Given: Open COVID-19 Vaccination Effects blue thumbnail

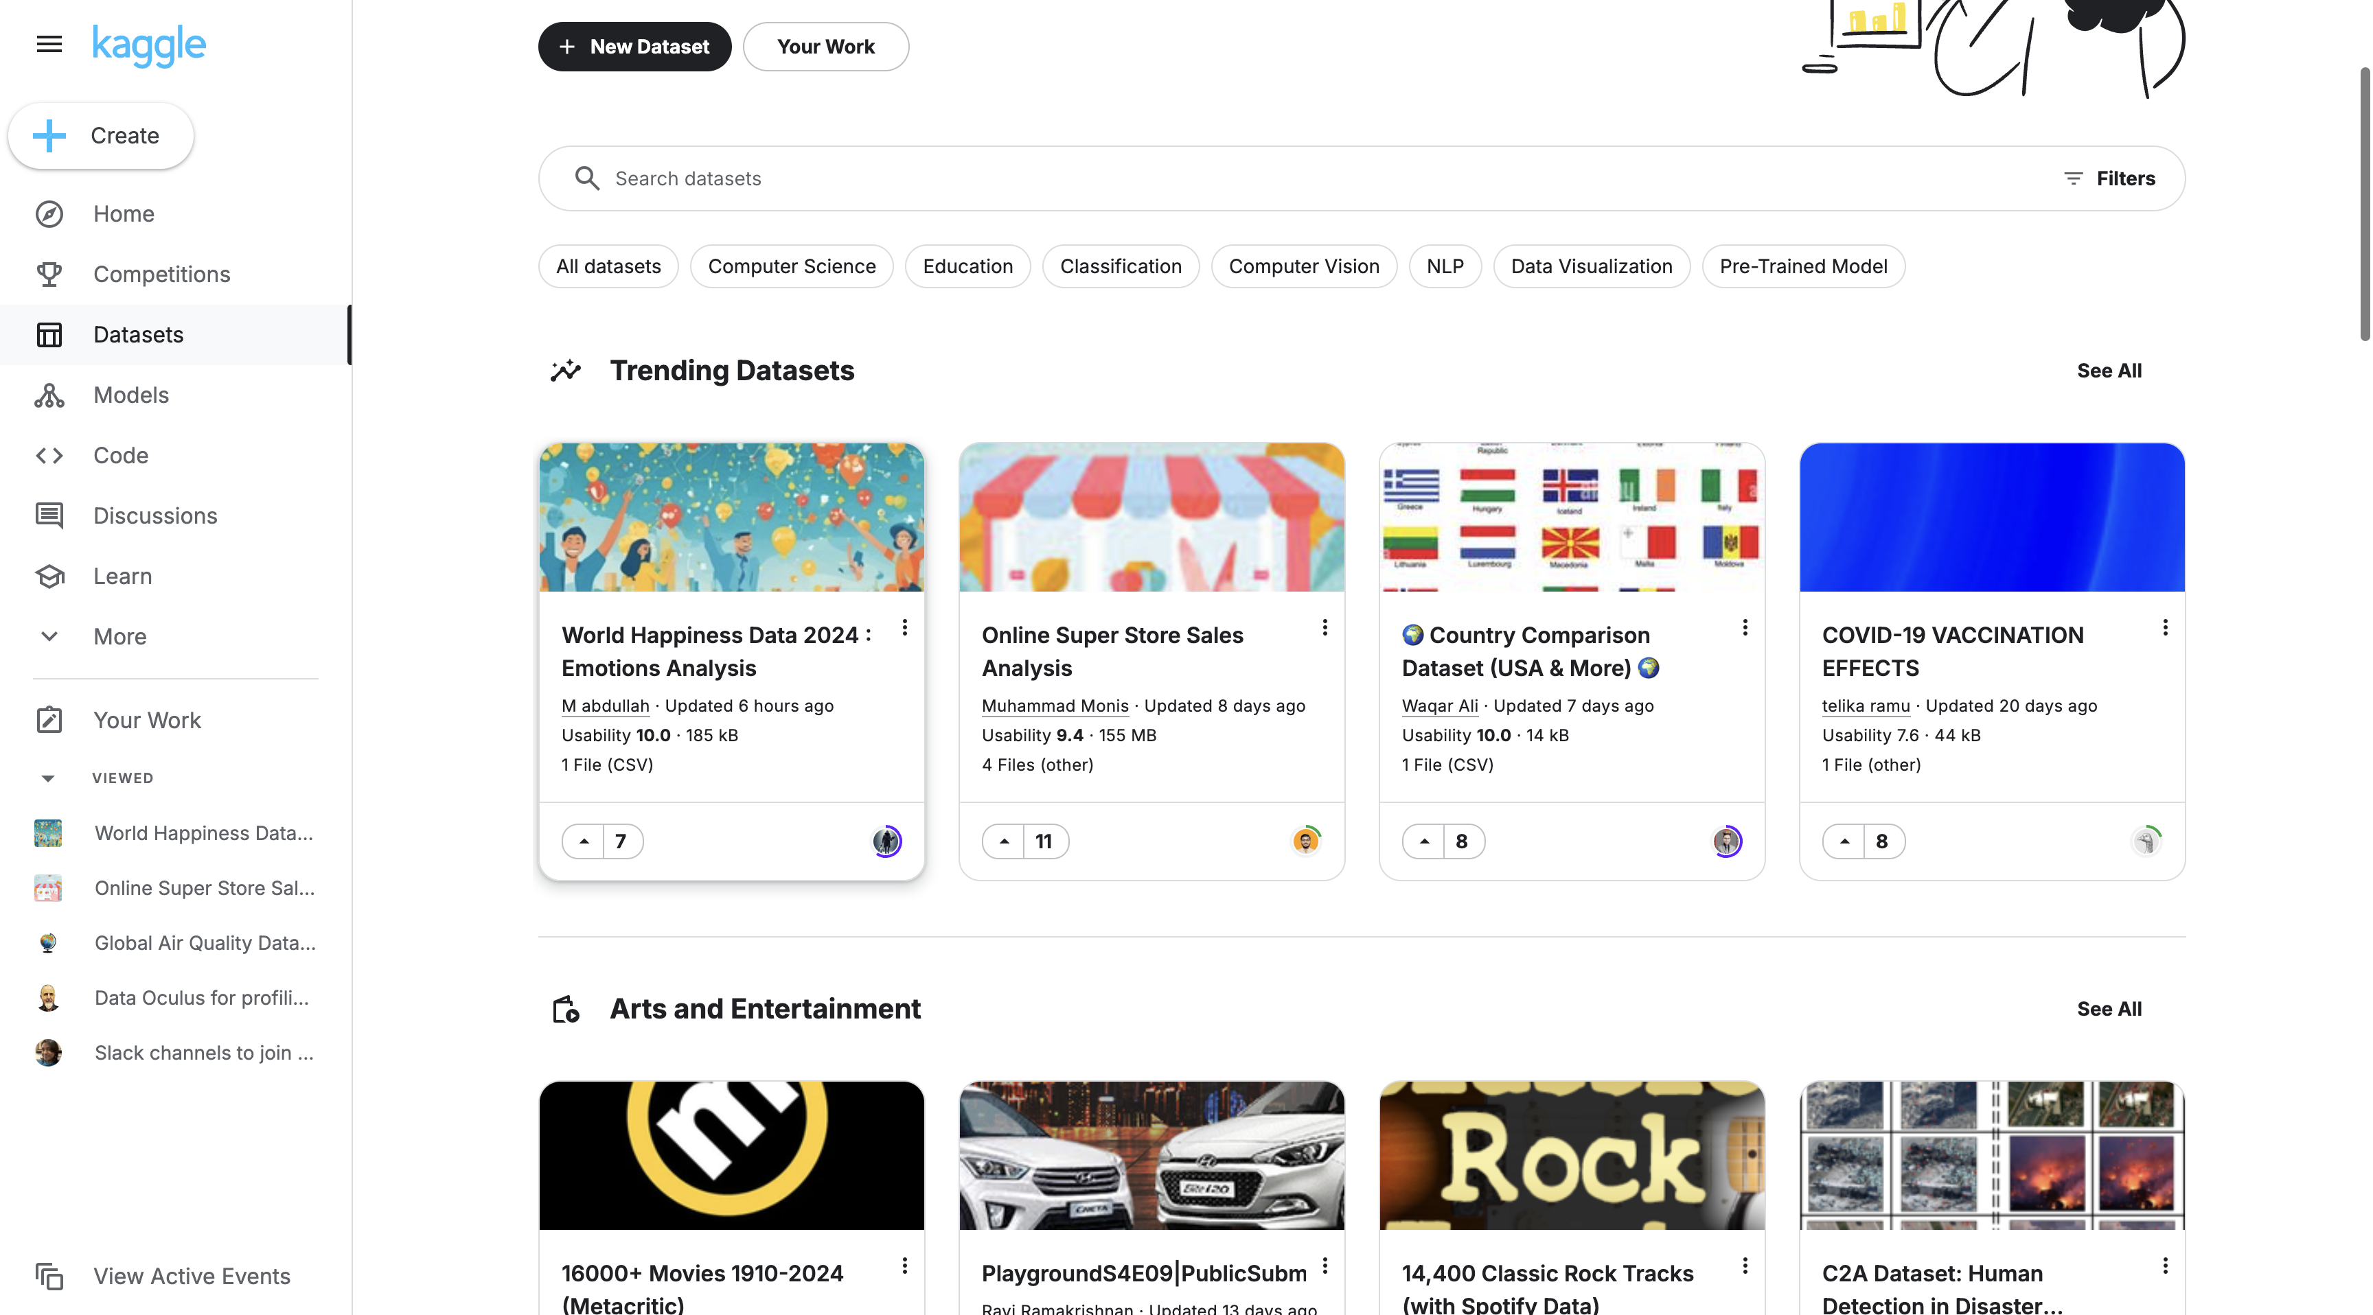Looking at the screenshot, I should click(1992, 517).
